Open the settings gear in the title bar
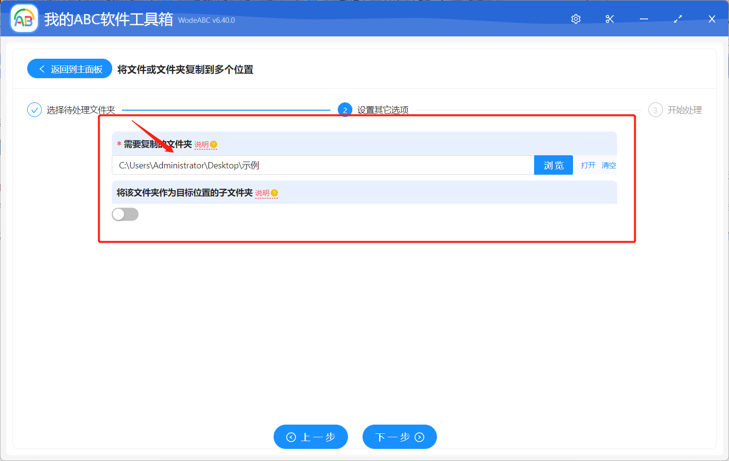Viewport: 729px width, 461px height. 575,19
